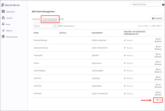
Task: Select the uipathapp assignment cell
Action: [x=96, y=78]
